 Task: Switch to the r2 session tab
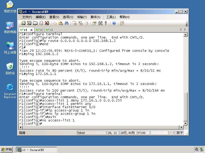(39, 30)
